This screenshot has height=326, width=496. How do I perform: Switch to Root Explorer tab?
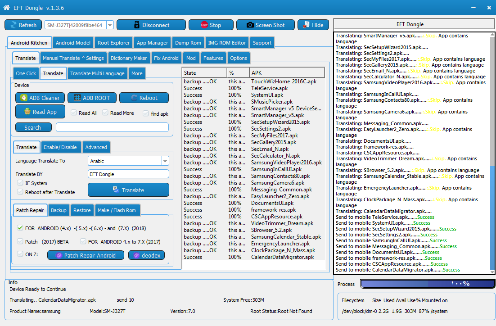[x=113, y=43]
